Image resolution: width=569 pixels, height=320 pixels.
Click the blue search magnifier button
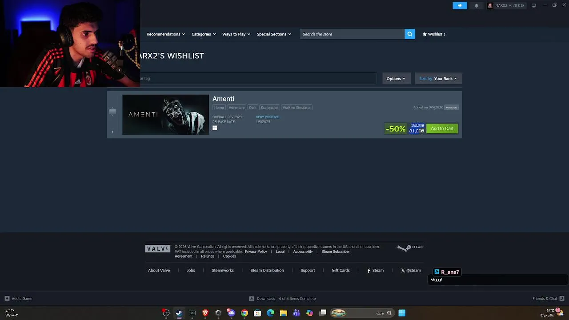[x=410, y=34]
